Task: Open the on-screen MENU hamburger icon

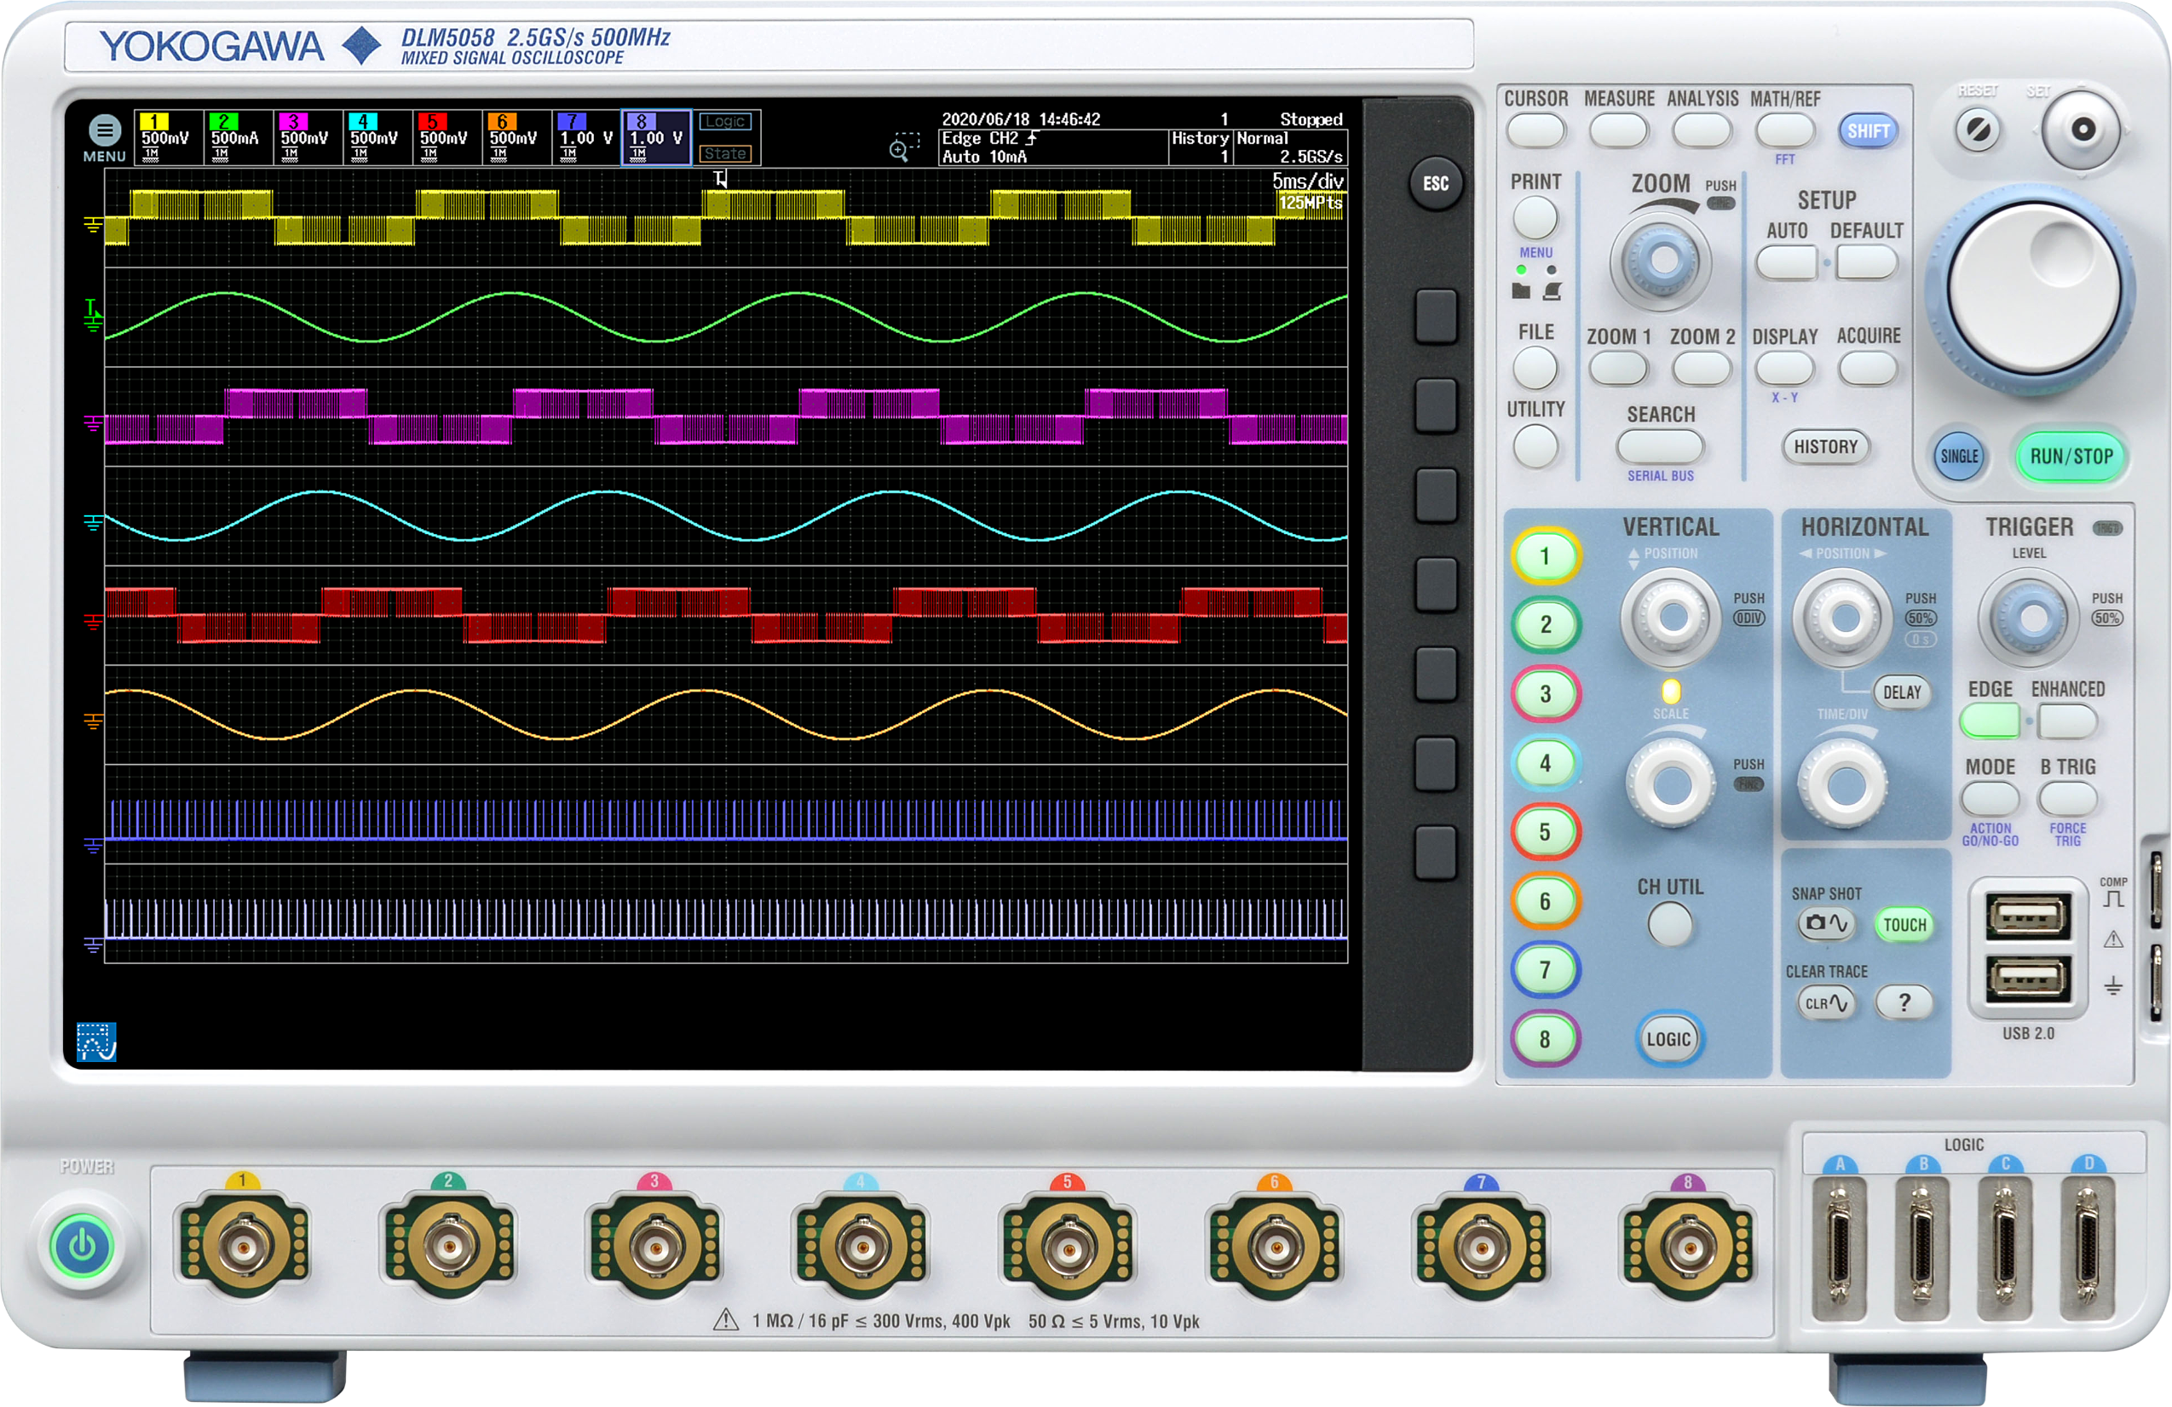Action: coord(104,131)
